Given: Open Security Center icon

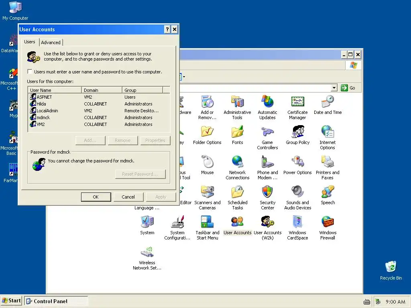Looking at the screenshot, I should coord(267,192).
